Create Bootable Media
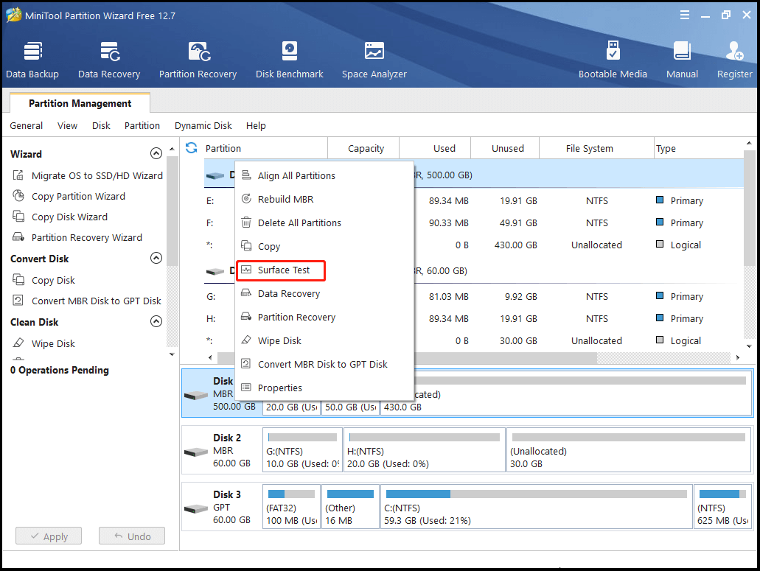760x571 pixels. click(x=613, y=60)
